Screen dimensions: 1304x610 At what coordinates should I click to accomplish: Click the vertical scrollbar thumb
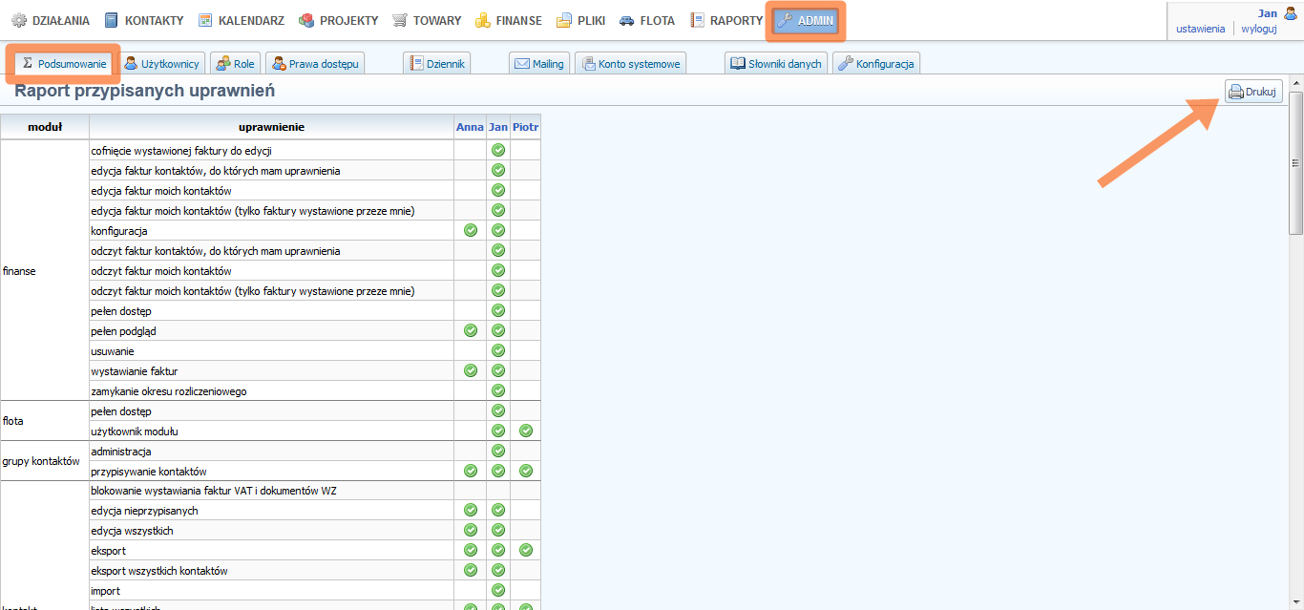click(1295, 162)
